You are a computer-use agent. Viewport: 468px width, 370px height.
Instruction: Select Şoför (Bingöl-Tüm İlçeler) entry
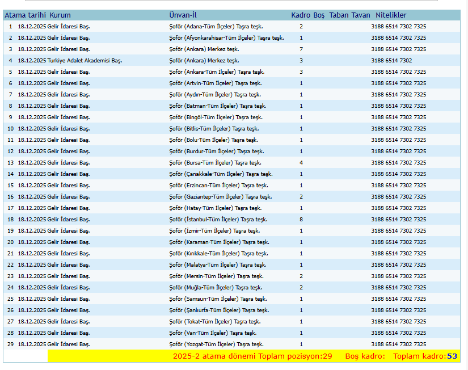pos(216,117)
